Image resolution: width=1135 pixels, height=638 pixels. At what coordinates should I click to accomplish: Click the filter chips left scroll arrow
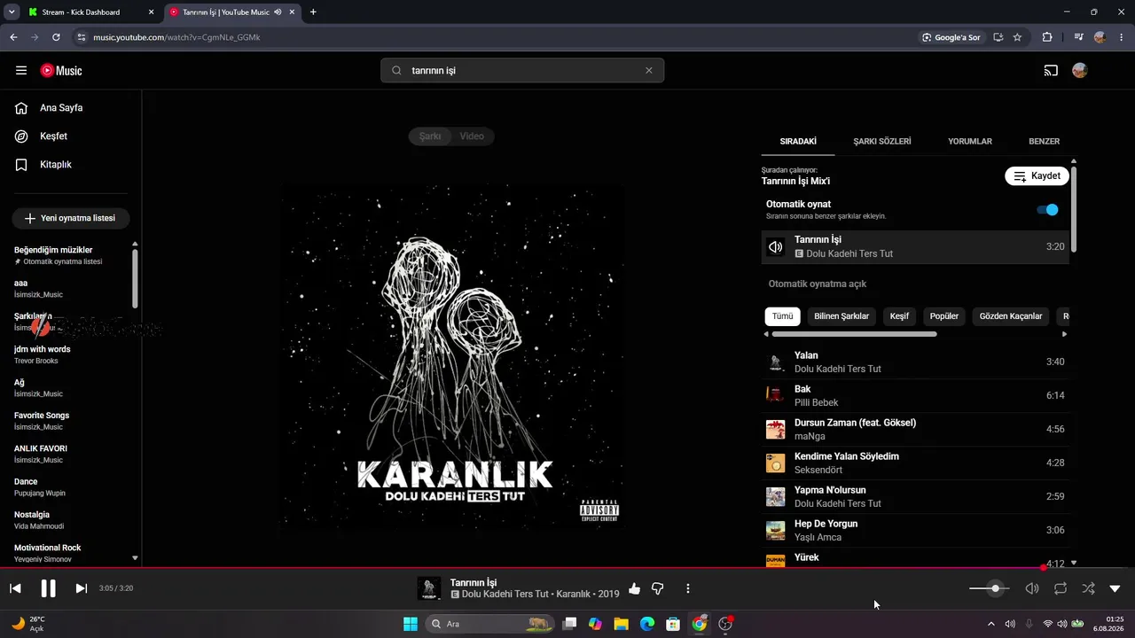[x=766, y=334]
